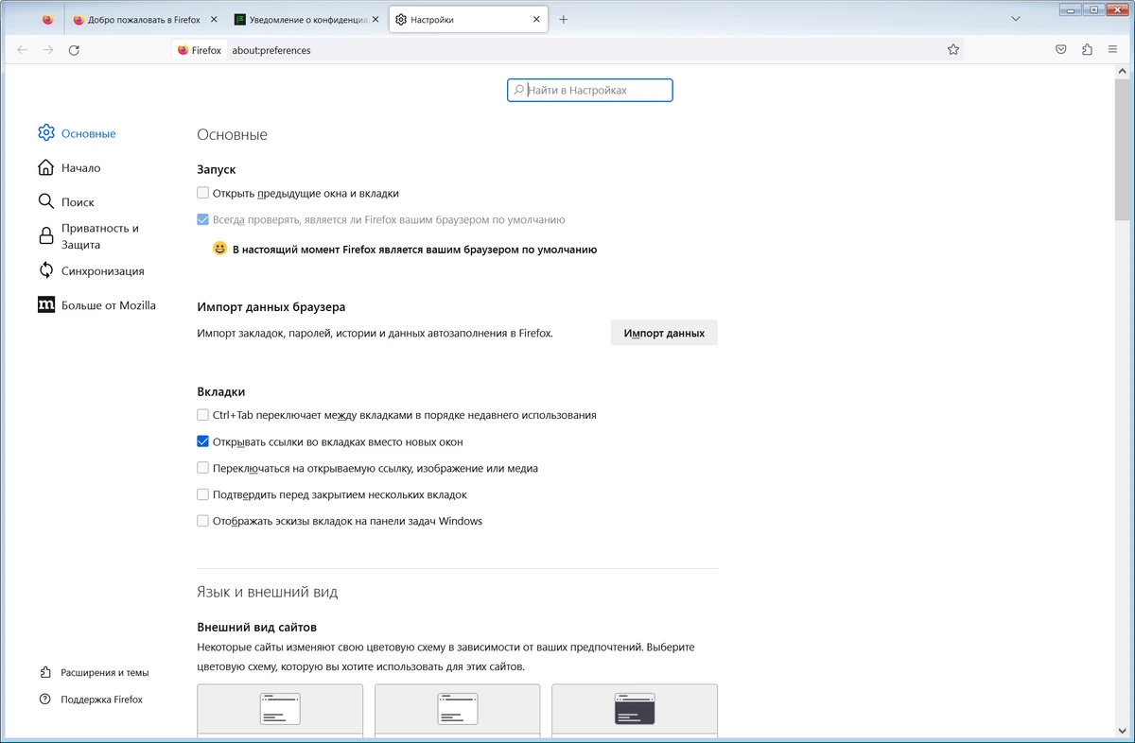Toggle Всегда проверять браузер по умолчанию checkbox
Image resolution: width=1135 pixels, height=743 pixels.
tap(202, 219)
